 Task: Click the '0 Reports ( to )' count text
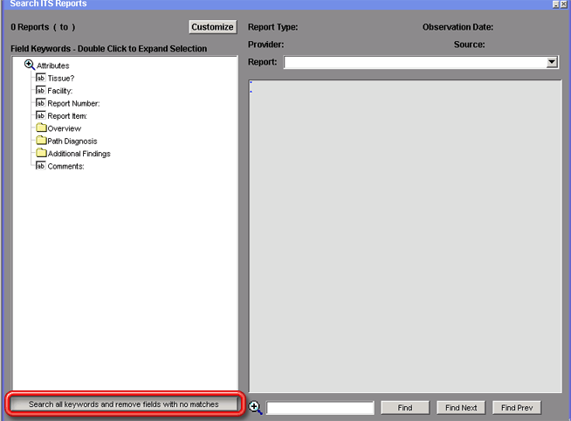(43, 27)
